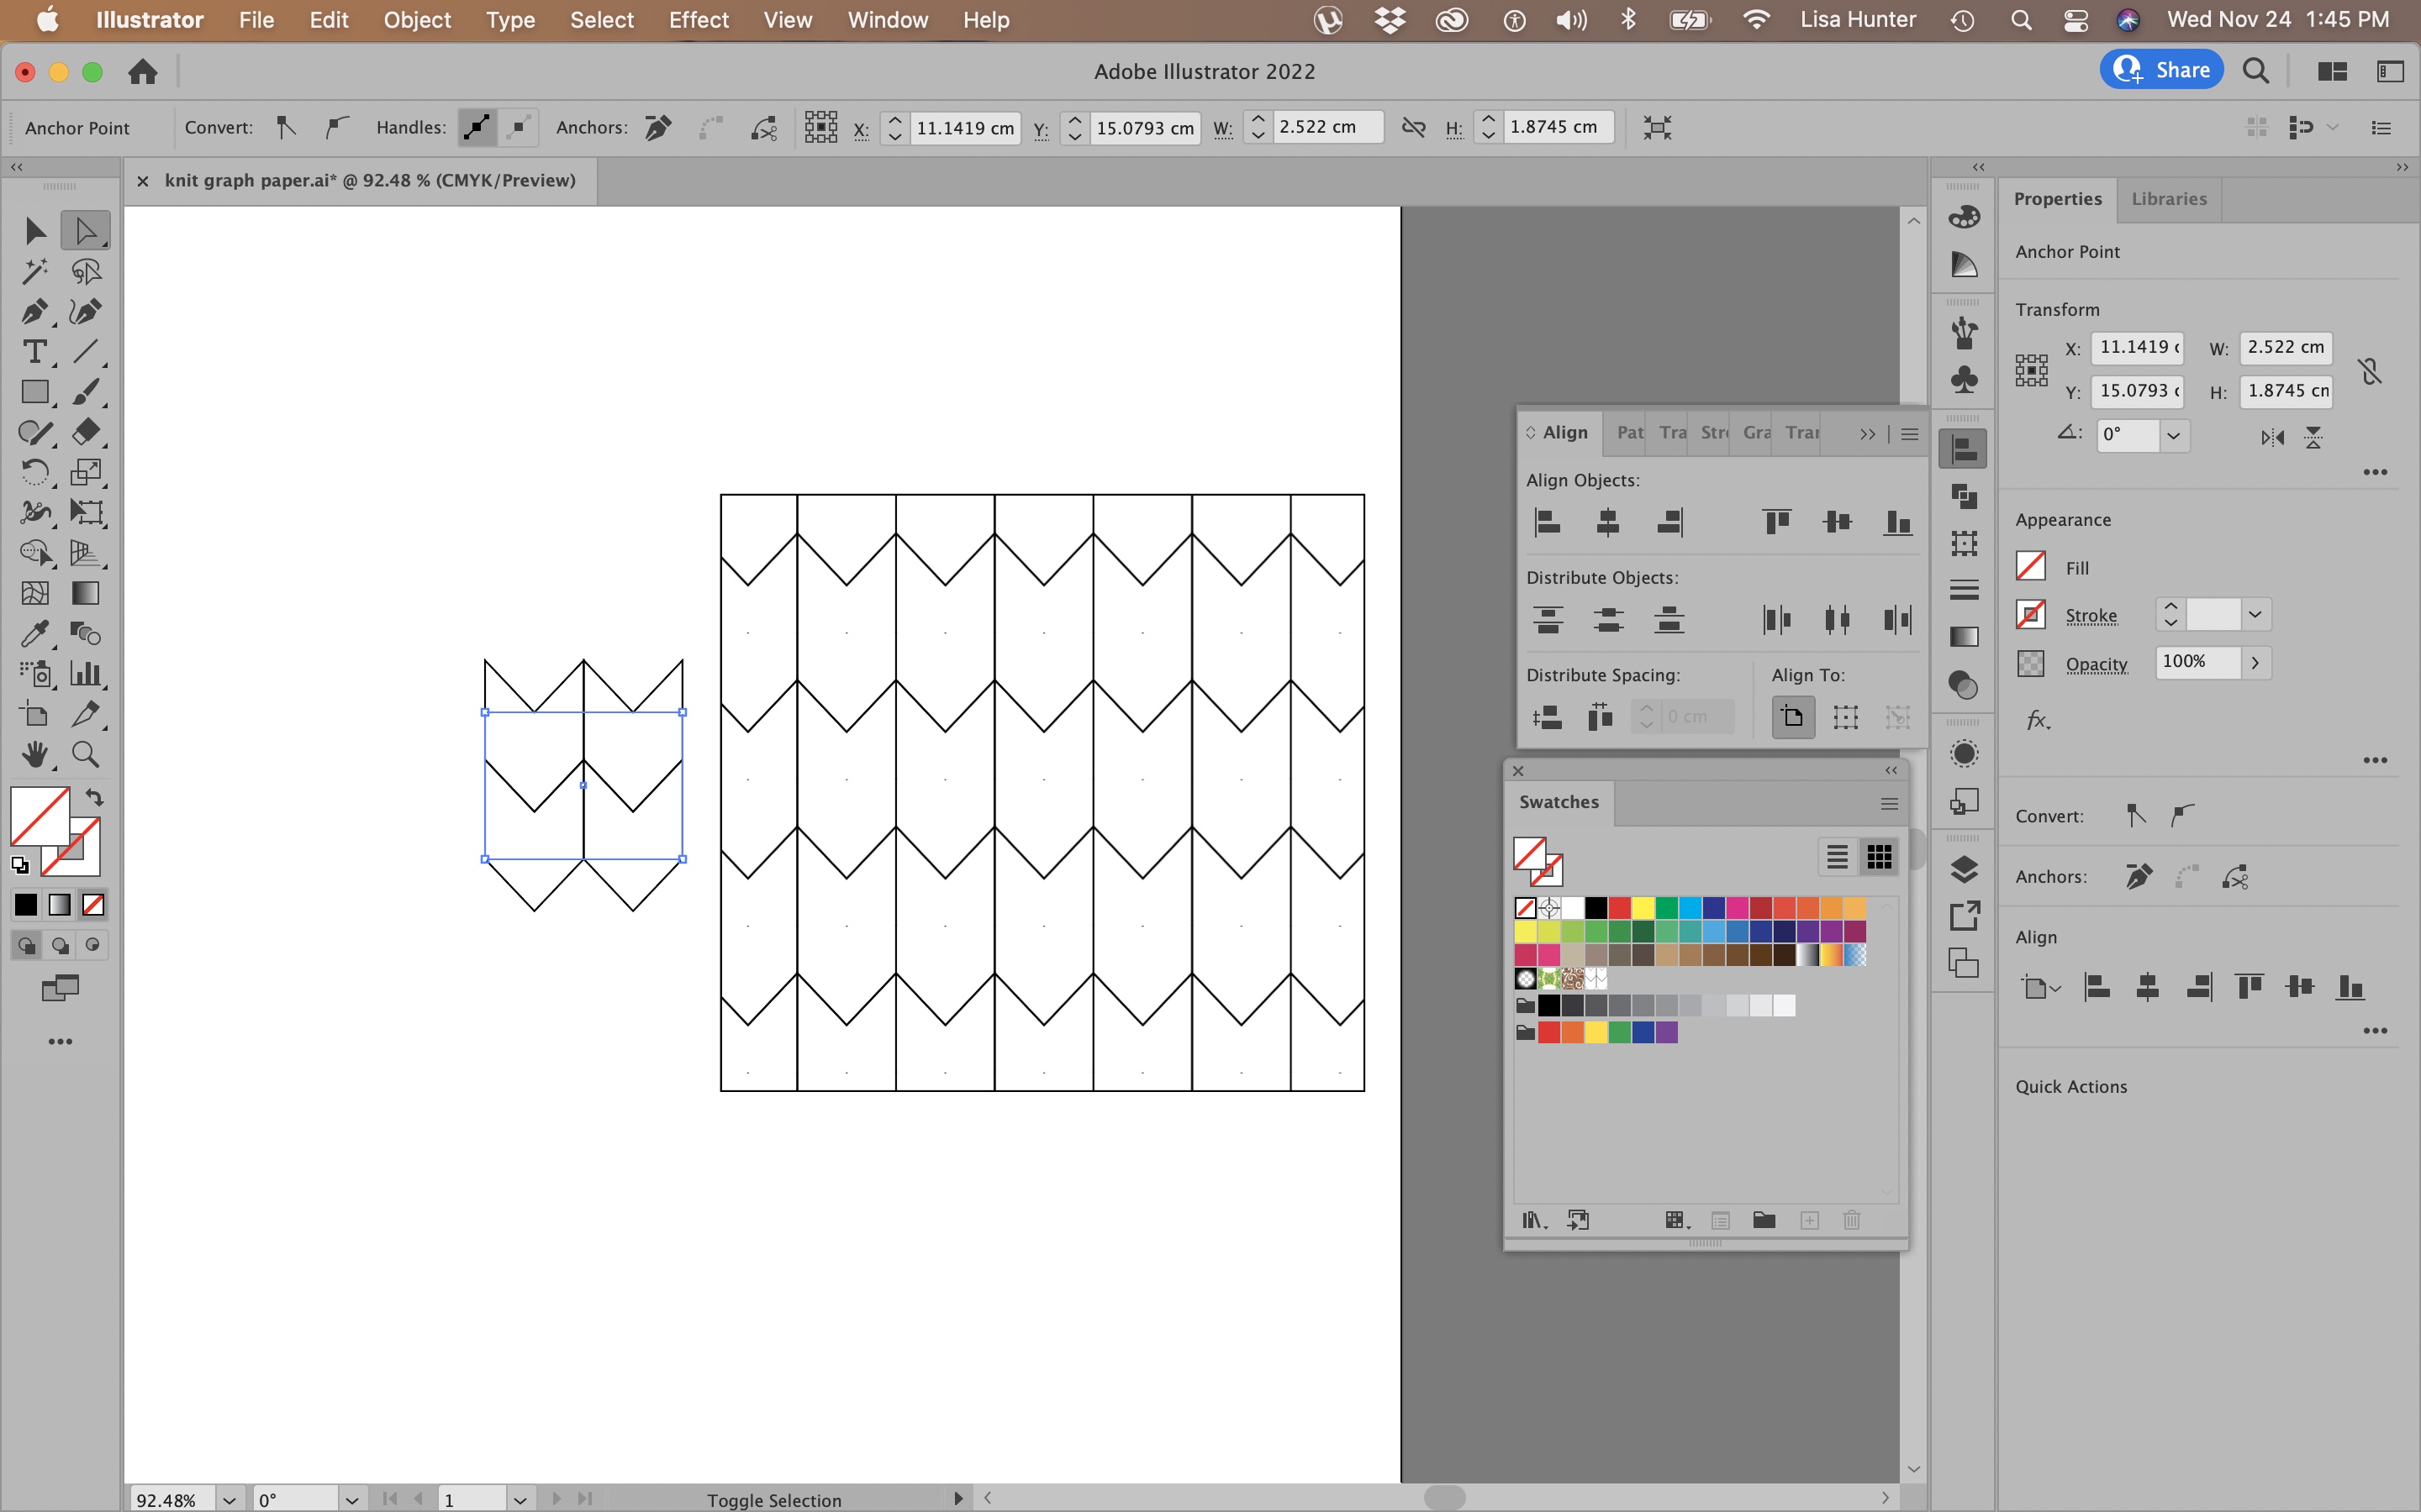Select the Type tool
Screen dimensions: 2421x1512
(35, 351)
